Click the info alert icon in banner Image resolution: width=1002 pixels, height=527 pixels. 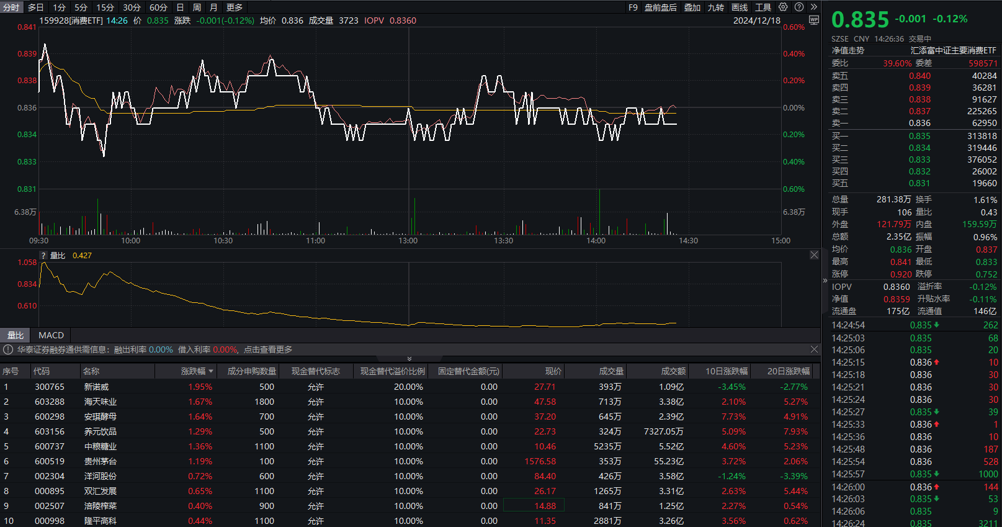(x=9, y=350)
